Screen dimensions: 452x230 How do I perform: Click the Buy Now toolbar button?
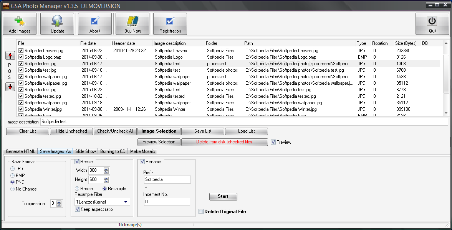[132, 24]
